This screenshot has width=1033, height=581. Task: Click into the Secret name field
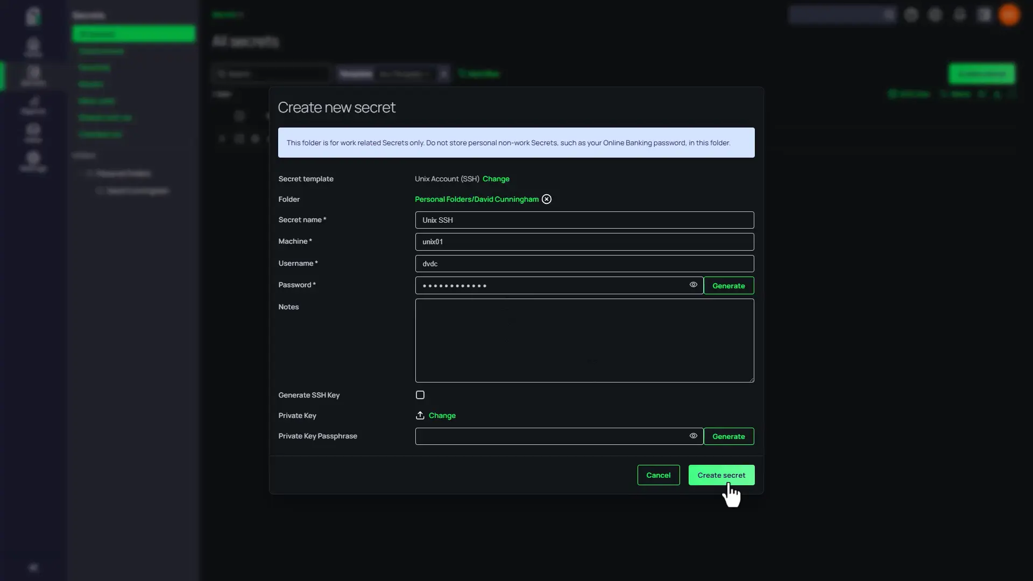pos(584,220)
